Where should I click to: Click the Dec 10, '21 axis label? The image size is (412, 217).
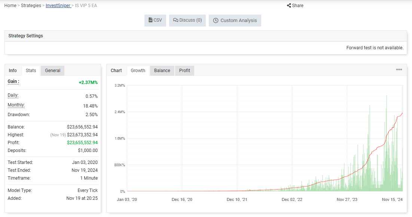point(237,200)
